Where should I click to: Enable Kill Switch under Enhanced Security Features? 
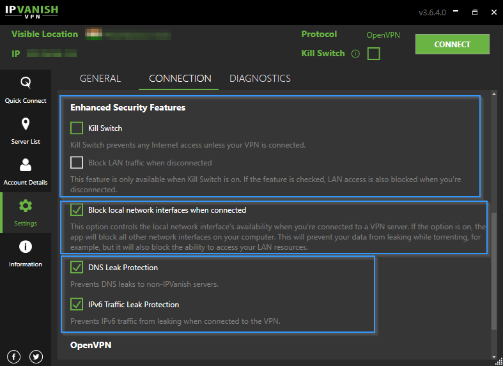tap(77, 128)
